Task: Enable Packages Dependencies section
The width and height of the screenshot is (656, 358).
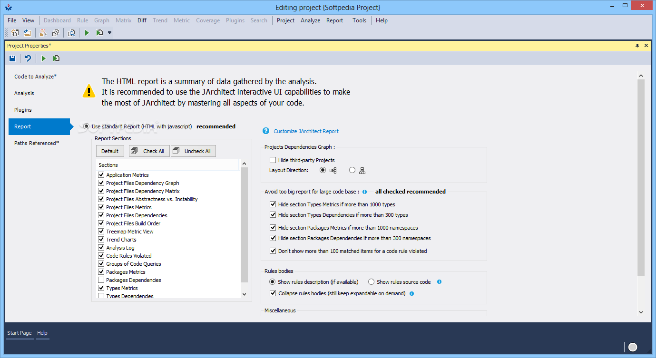Action: click(101, 280)
